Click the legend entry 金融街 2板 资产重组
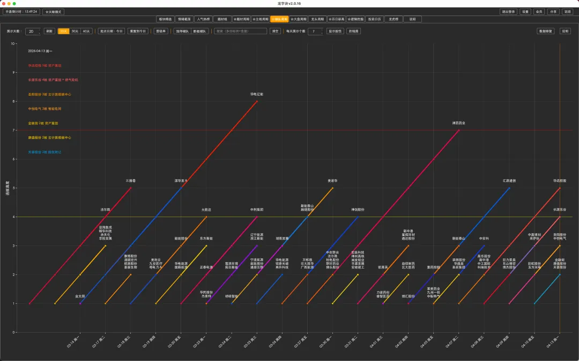This screenshot has width=579, height=361. (43, 123)
